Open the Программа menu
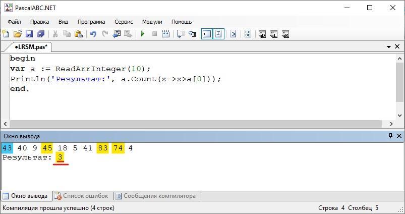 91,22
